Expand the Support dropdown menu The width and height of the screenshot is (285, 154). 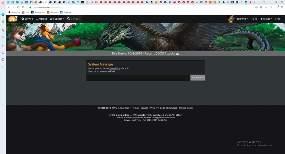[57, 19]
